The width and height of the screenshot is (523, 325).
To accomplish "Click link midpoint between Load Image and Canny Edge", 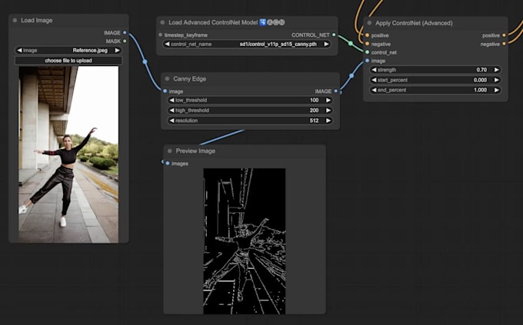I will (145, 61).
